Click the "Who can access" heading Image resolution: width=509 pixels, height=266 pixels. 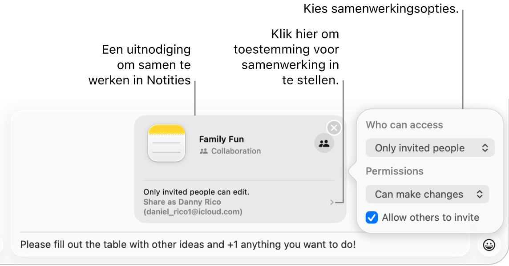404,125
